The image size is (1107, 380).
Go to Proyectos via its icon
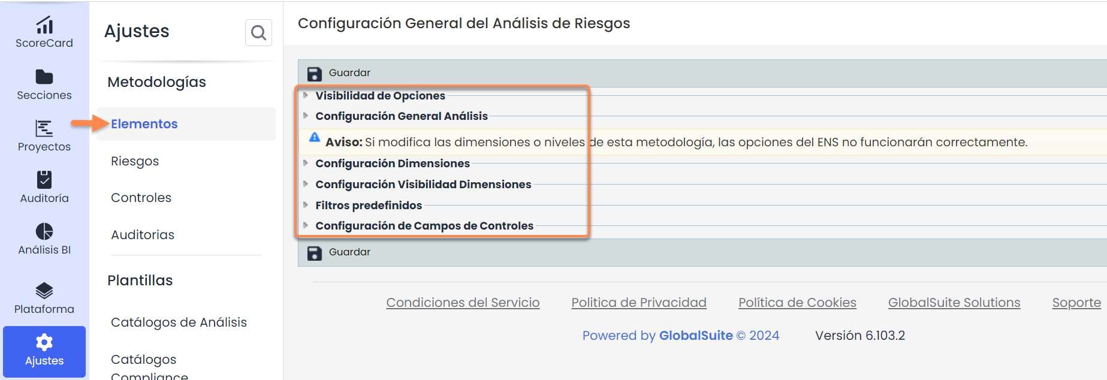tap(44, 128)
